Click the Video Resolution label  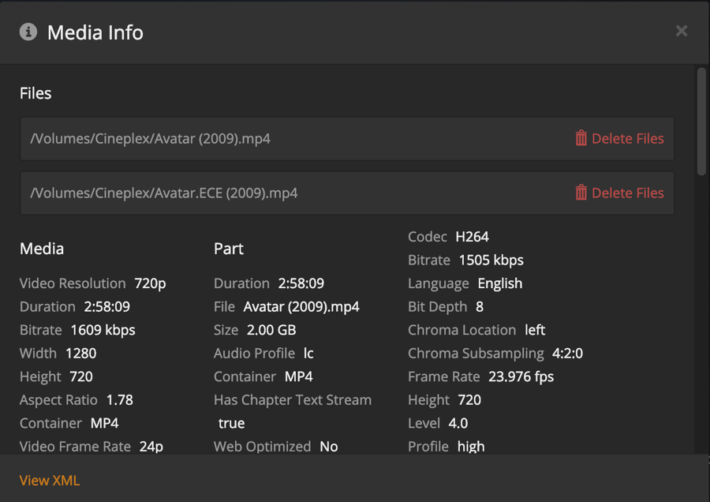point(73,283)
